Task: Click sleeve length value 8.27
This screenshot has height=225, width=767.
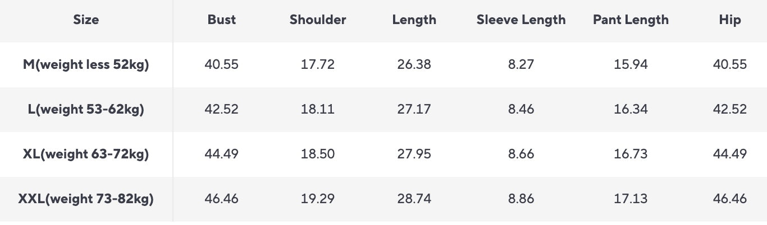Action: pyautogui.click(x=521, y=65)
